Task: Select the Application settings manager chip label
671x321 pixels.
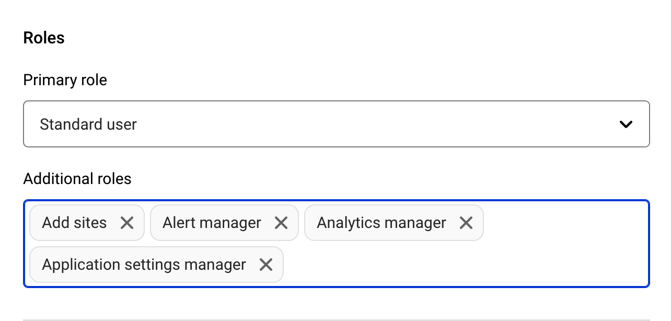Action: tap(144, 265)
